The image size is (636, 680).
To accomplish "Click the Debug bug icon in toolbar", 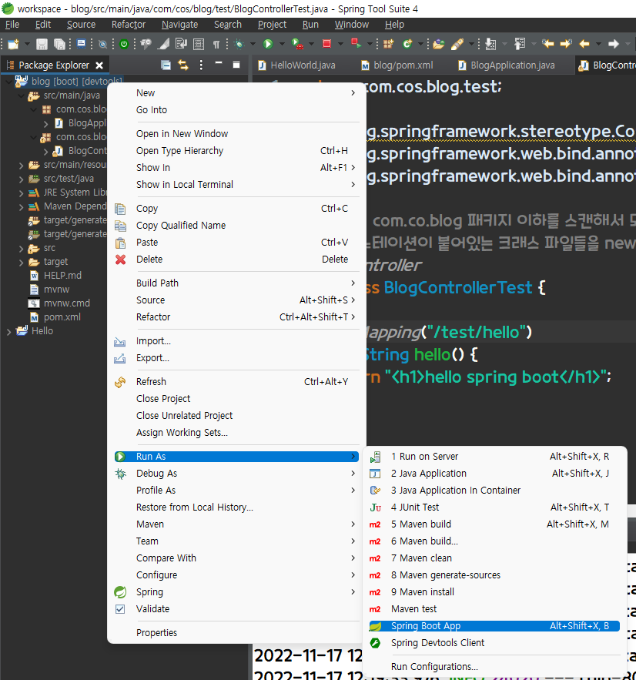I will coord(239,44).
